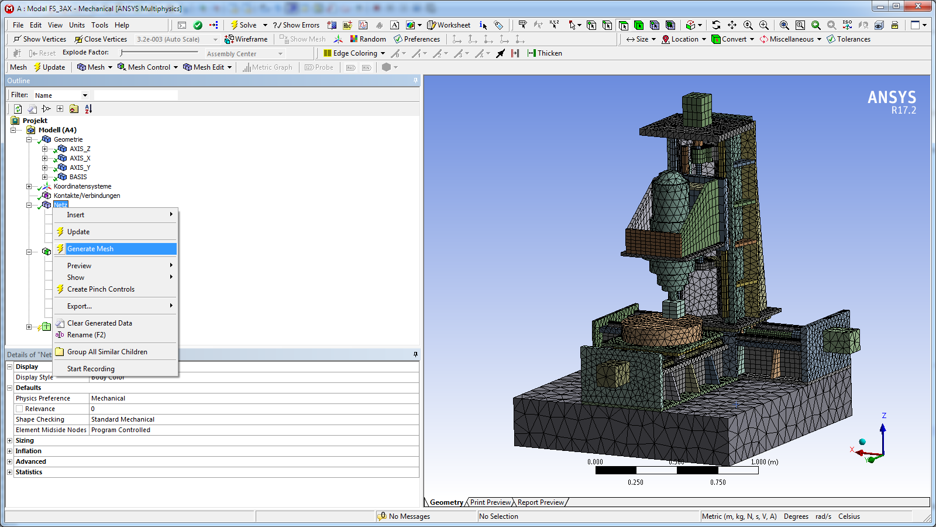Click the Zoom to Fit icon

(x=784, y=25)
